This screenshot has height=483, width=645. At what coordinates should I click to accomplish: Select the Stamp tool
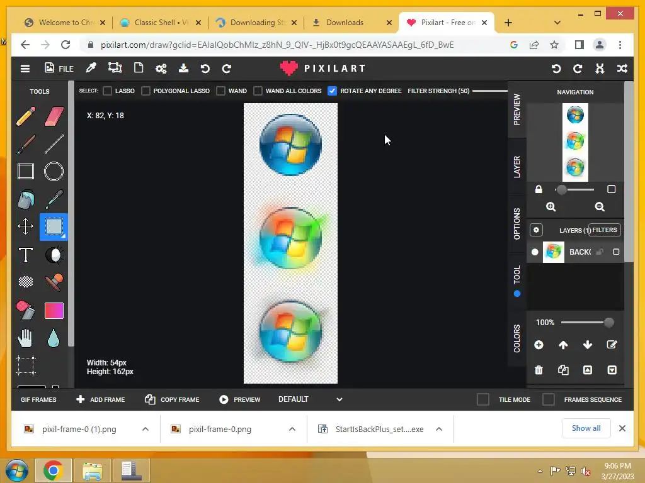click(54, 282)
